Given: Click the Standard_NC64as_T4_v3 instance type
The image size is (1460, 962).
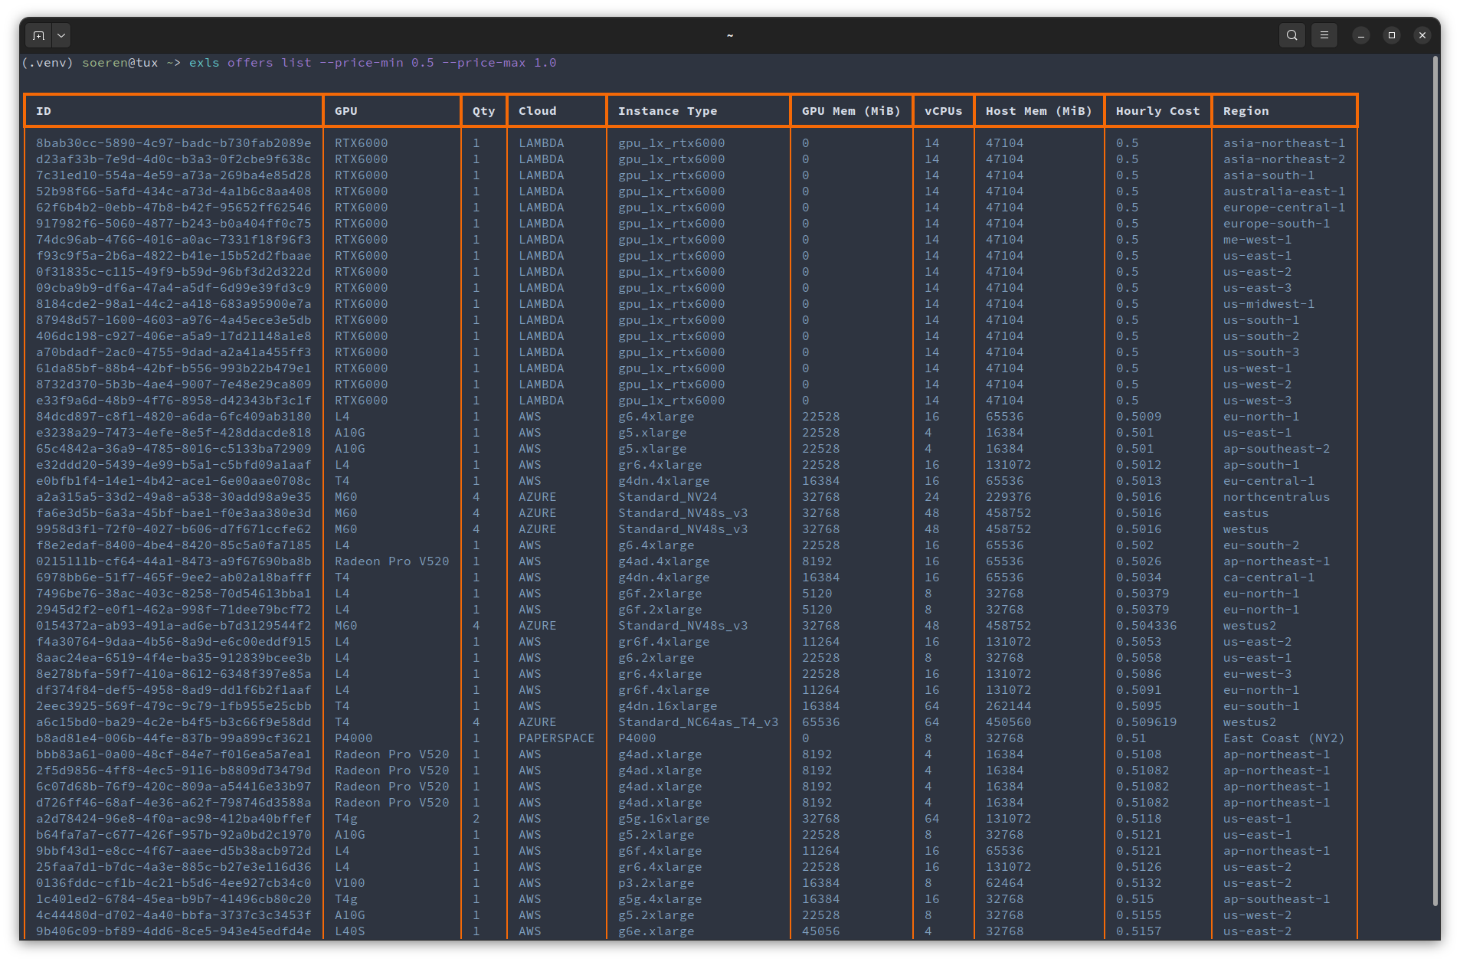Looking at the screenshot, I should (698, 722).
